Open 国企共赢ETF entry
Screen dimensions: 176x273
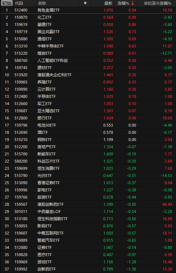coord(49,32)
